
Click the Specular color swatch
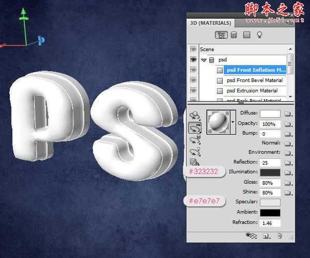[x=270, y=202]
